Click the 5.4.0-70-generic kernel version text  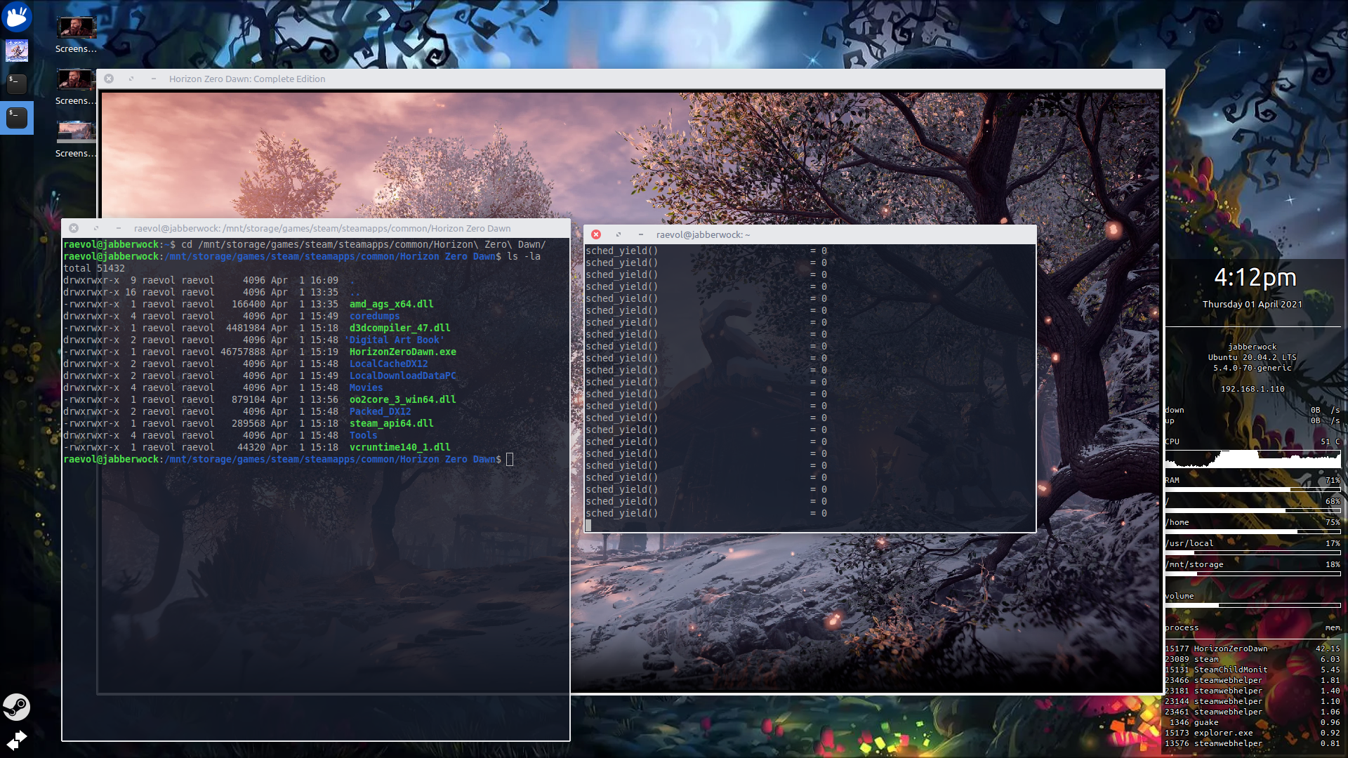pyautogui.click(x=1253, y=368)
